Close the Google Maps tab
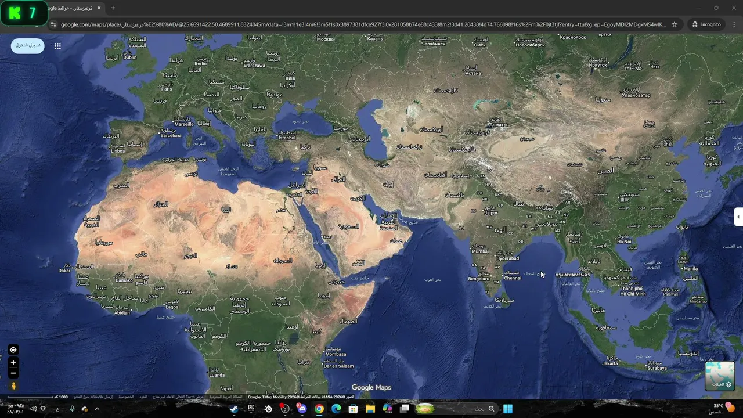743x418 pixels. tap(99, 8)
